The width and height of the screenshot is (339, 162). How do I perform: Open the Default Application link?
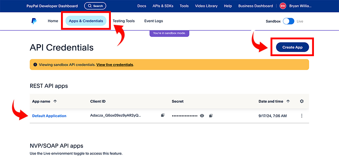[49, 116]
